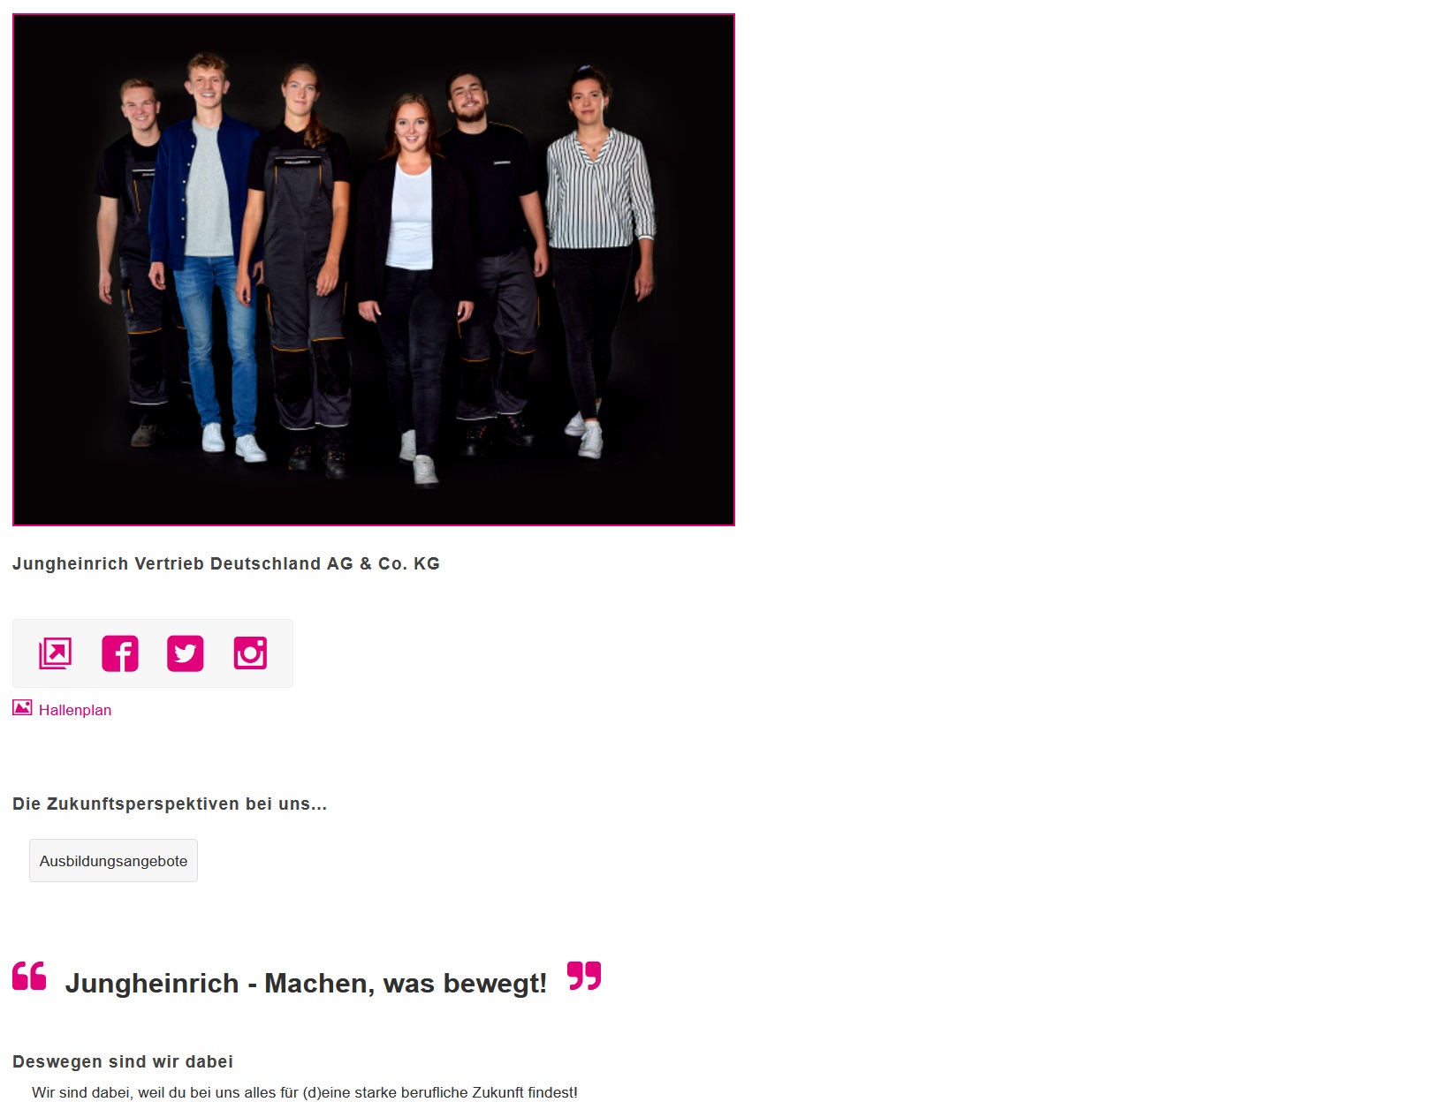Show the Ausbildungsangebote offers

113,861
